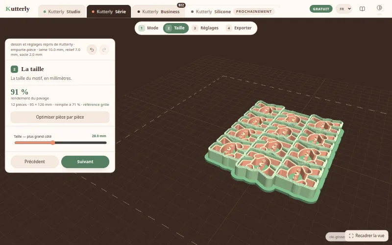Viewport: 392px width, 245px height.
Task: Click "La taille du motif, en millimètres." text
Action: (41, 78)
